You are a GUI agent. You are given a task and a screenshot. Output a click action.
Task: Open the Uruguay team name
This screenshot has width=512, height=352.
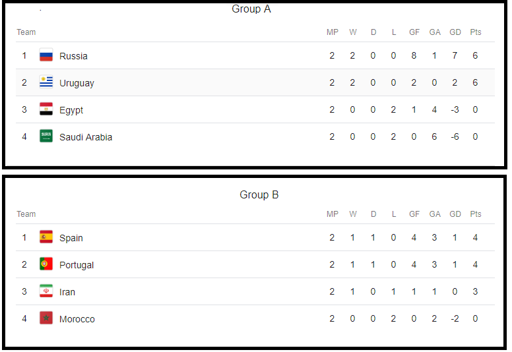77,84
